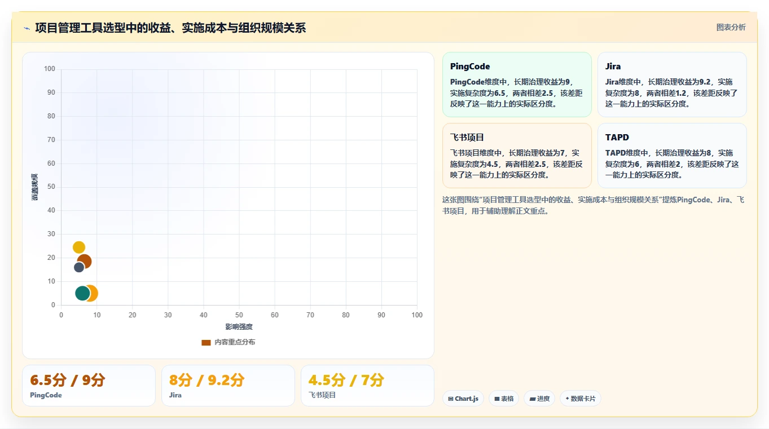Click the TAPD description card heading
769x429 pixels.
click(x=617, y=138)
